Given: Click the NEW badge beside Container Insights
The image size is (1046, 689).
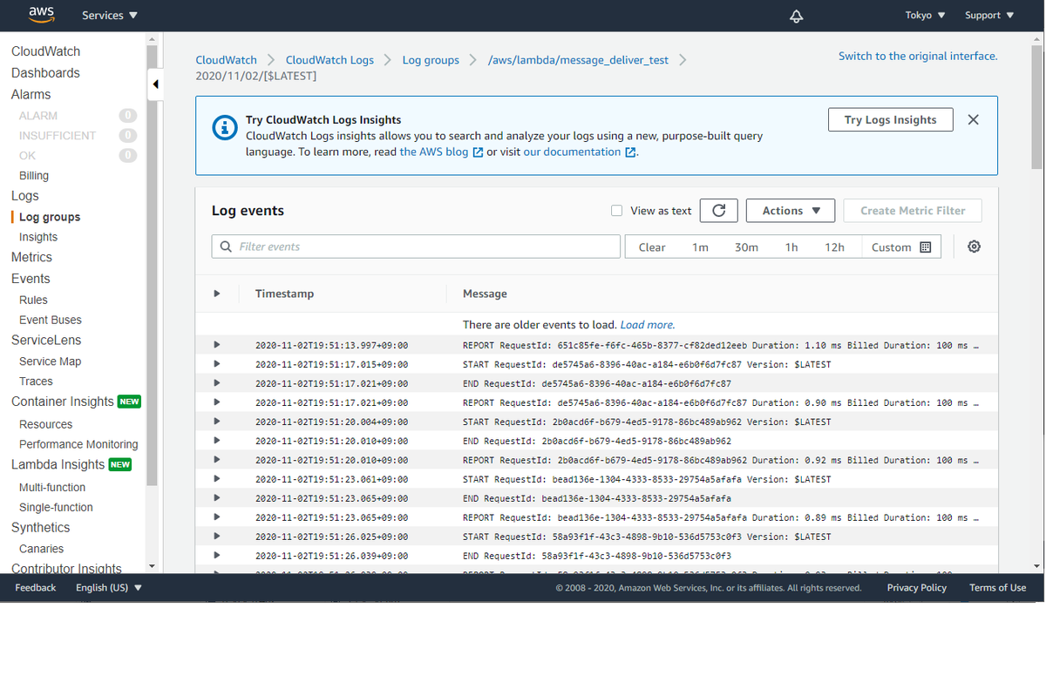Looking at the screenshot, I should [x=129, y=402].
